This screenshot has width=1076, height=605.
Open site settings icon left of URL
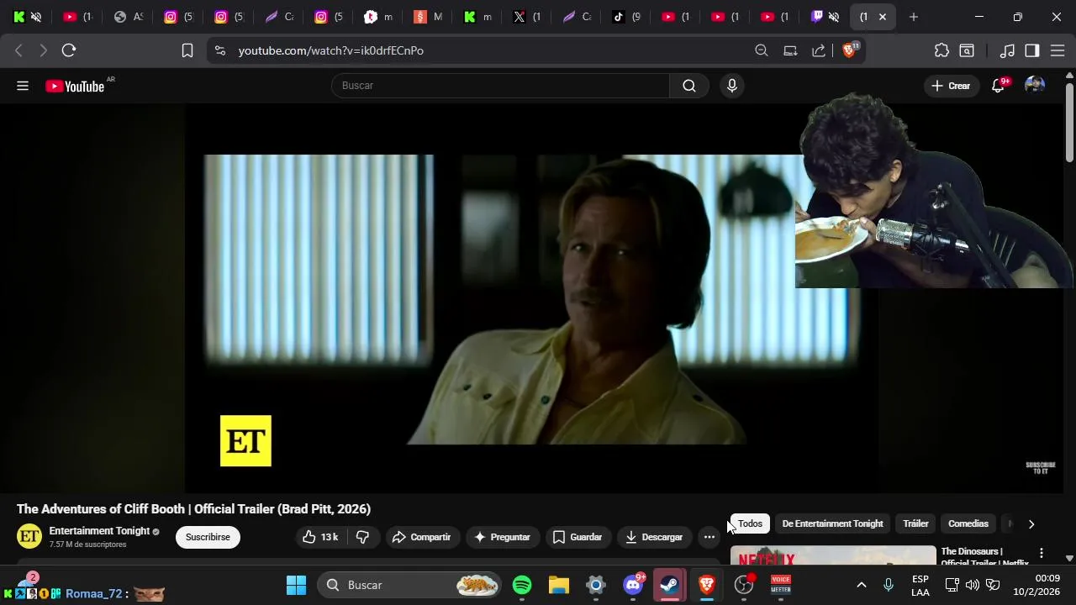pyautogui.click(x=220, y=50)
